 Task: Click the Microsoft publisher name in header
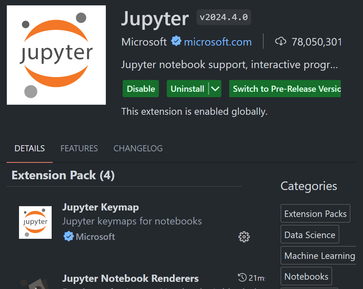coord(144,42)
